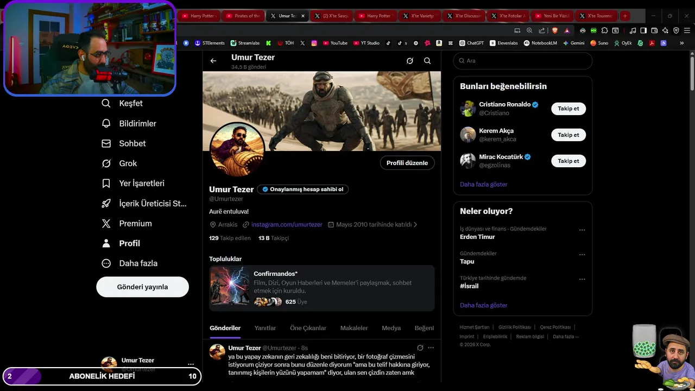Open the Hizmet Şartları footer link
695x391 pixels.
(475, 327)
